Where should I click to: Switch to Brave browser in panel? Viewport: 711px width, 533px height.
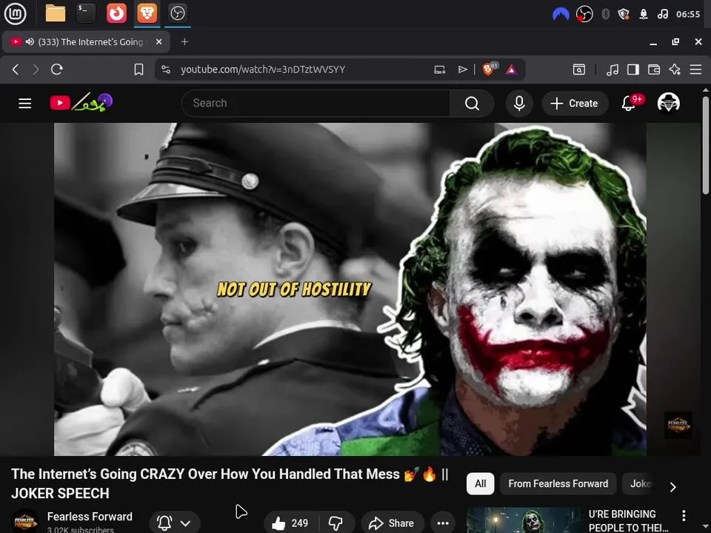147,13
